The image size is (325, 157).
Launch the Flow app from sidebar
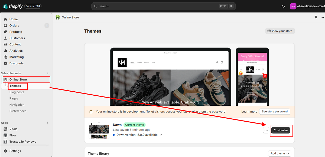pos(12,135)
